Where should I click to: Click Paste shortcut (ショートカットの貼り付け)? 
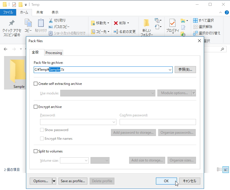67,33
